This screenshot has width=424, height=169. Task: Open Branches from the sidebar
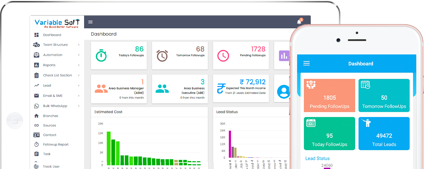click(x=51, y=116)
